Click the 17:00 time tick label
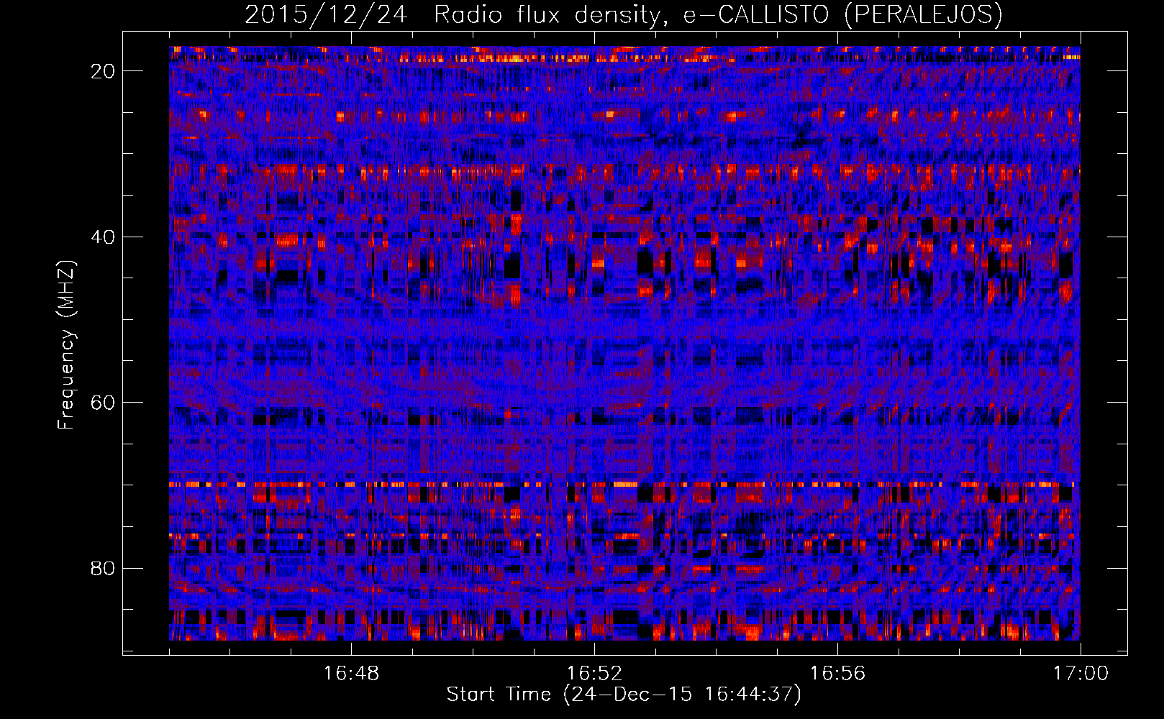The image size is (1164, 719). [1081, 674]
